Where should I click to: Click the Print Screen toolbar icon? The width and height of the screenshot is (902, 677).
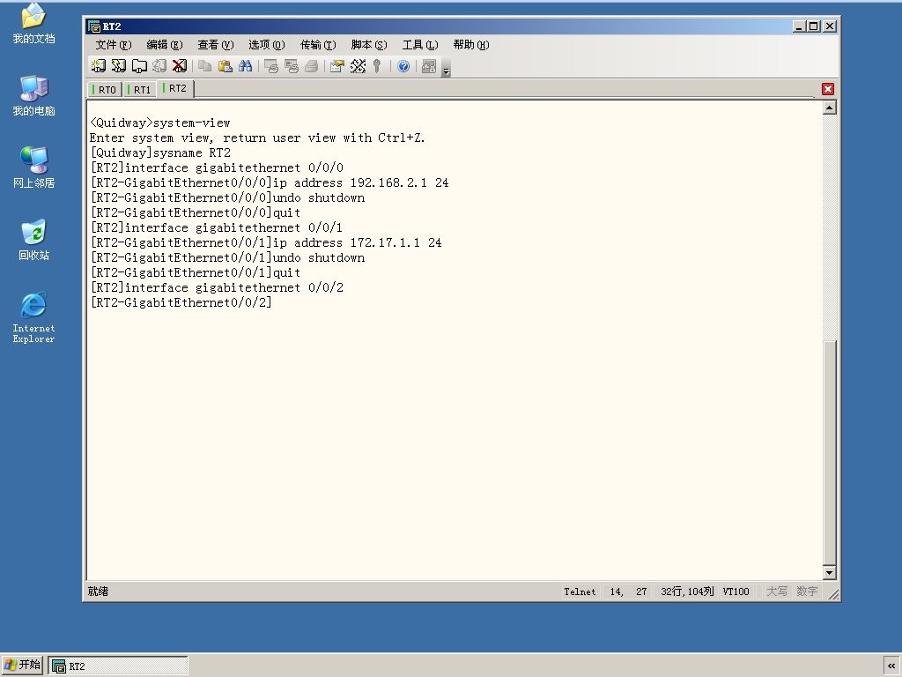[271, 66]
